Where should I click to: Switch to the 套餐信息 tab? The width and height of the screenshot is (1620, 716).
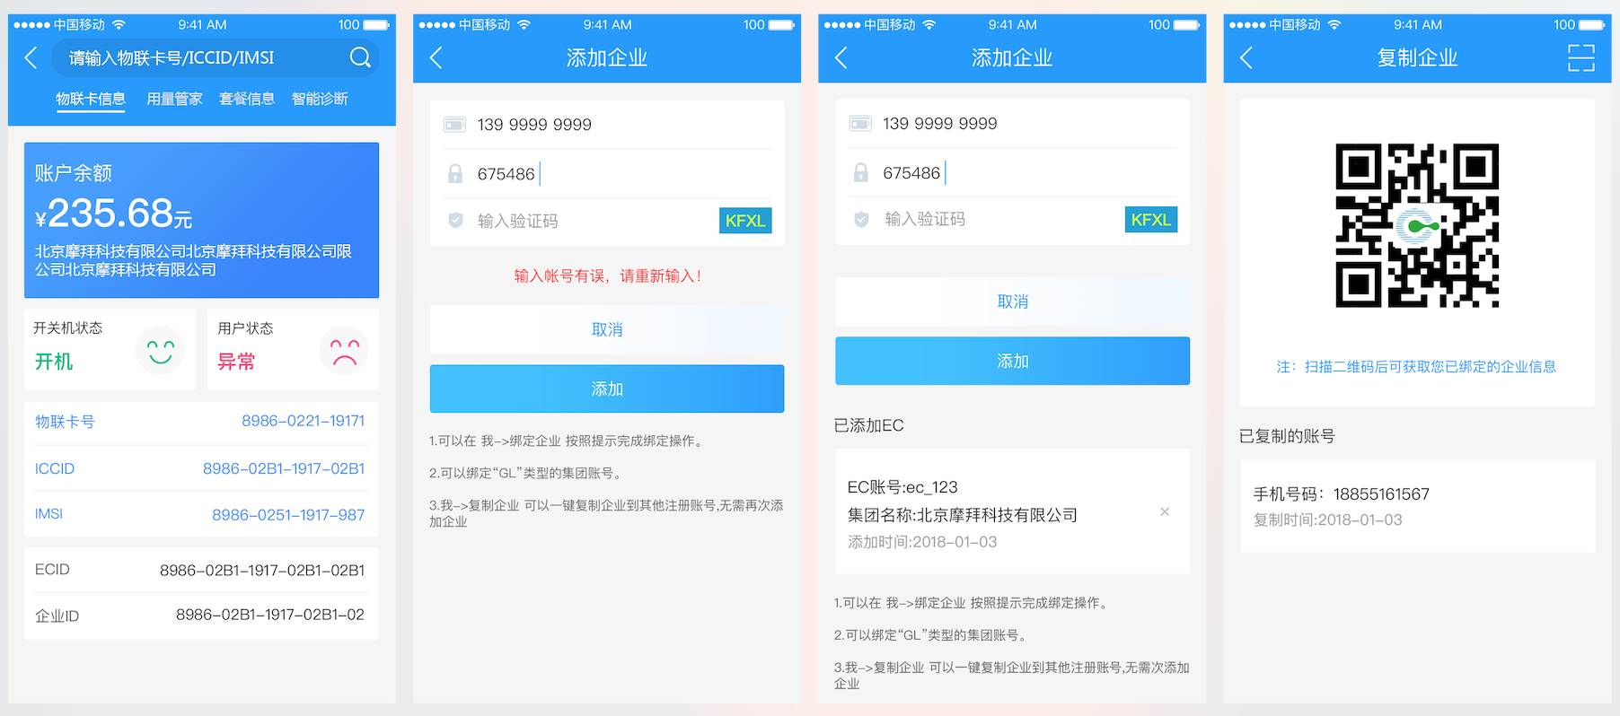tap(247, 99)
